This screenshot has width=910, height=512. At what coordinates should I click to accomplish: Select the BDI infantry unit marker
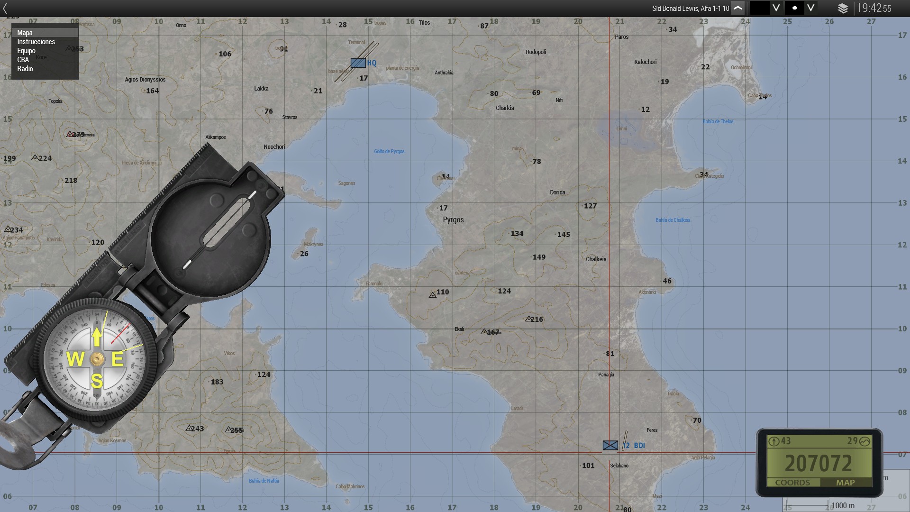(x=610, y=445)
